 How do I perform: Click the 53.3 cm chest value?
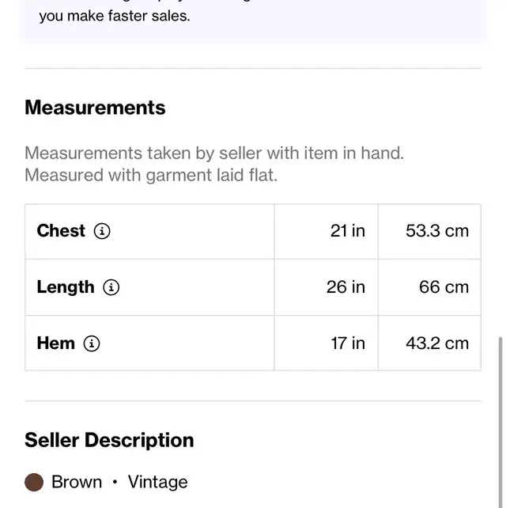tap(437, 231)
